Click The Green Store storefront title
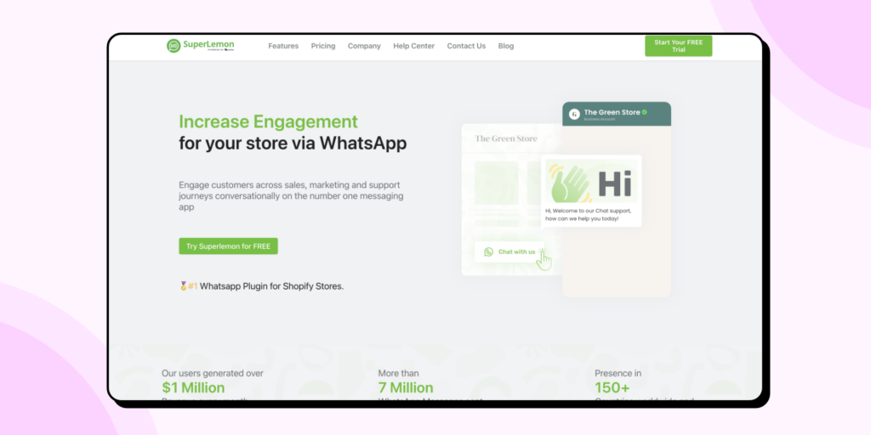The image size is (871, 435). point(506,138)
